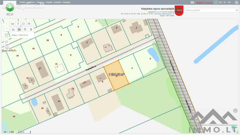The image size is (240, 135).
Task: Switch to 3D view
Action: pyautogui.click(x=192, y=2)
